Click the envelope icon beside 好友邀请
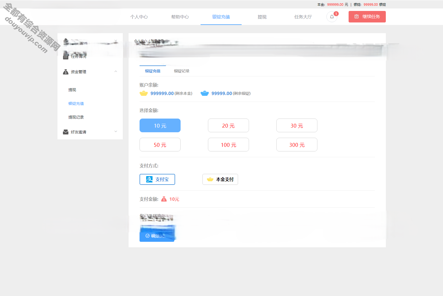 click(x=66, y=132)
